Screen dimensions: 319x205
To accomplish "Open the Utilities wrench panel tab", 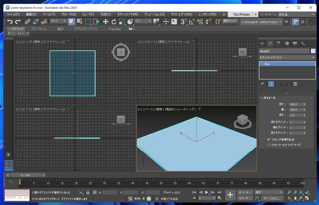I will 303,44.
